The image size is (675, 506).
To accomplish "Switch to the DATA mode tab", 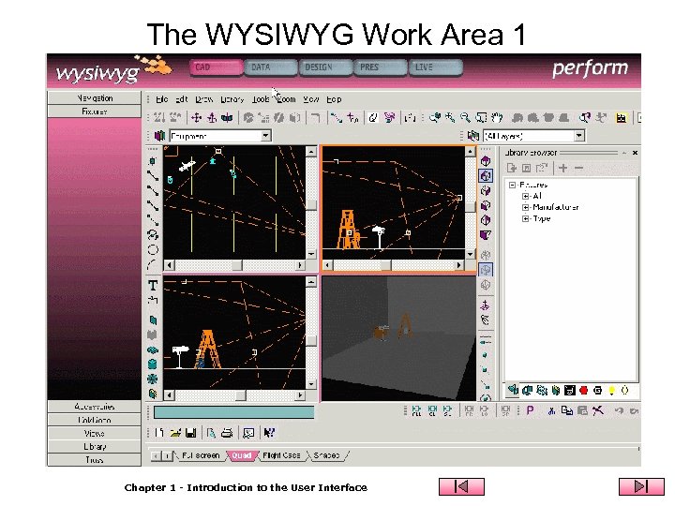I will [x=270, y=67].
